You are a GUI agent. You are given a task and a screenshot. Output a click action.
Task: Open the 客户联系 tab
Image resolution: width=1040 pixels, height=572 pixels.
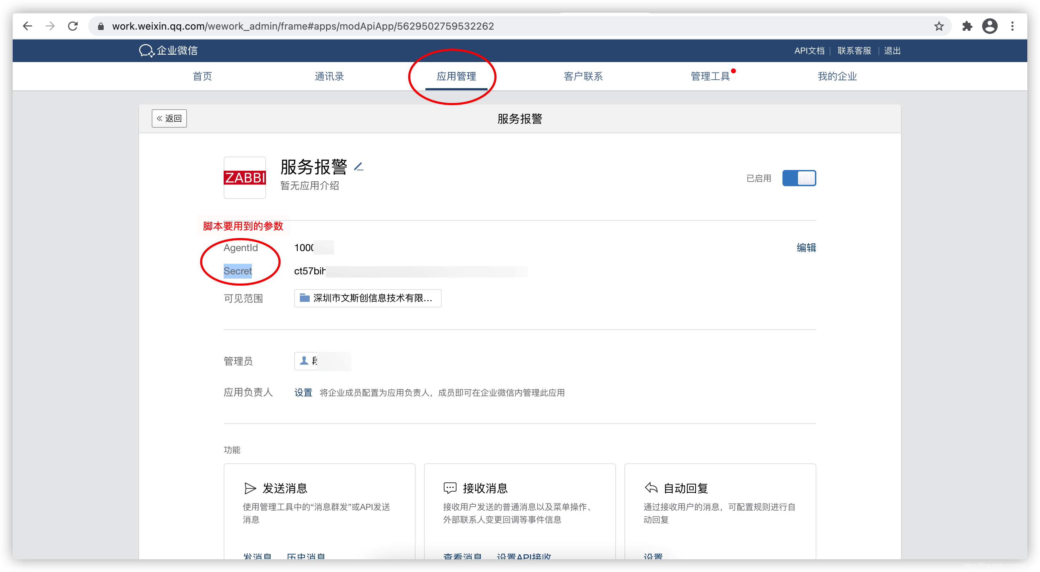coord(583,76)
